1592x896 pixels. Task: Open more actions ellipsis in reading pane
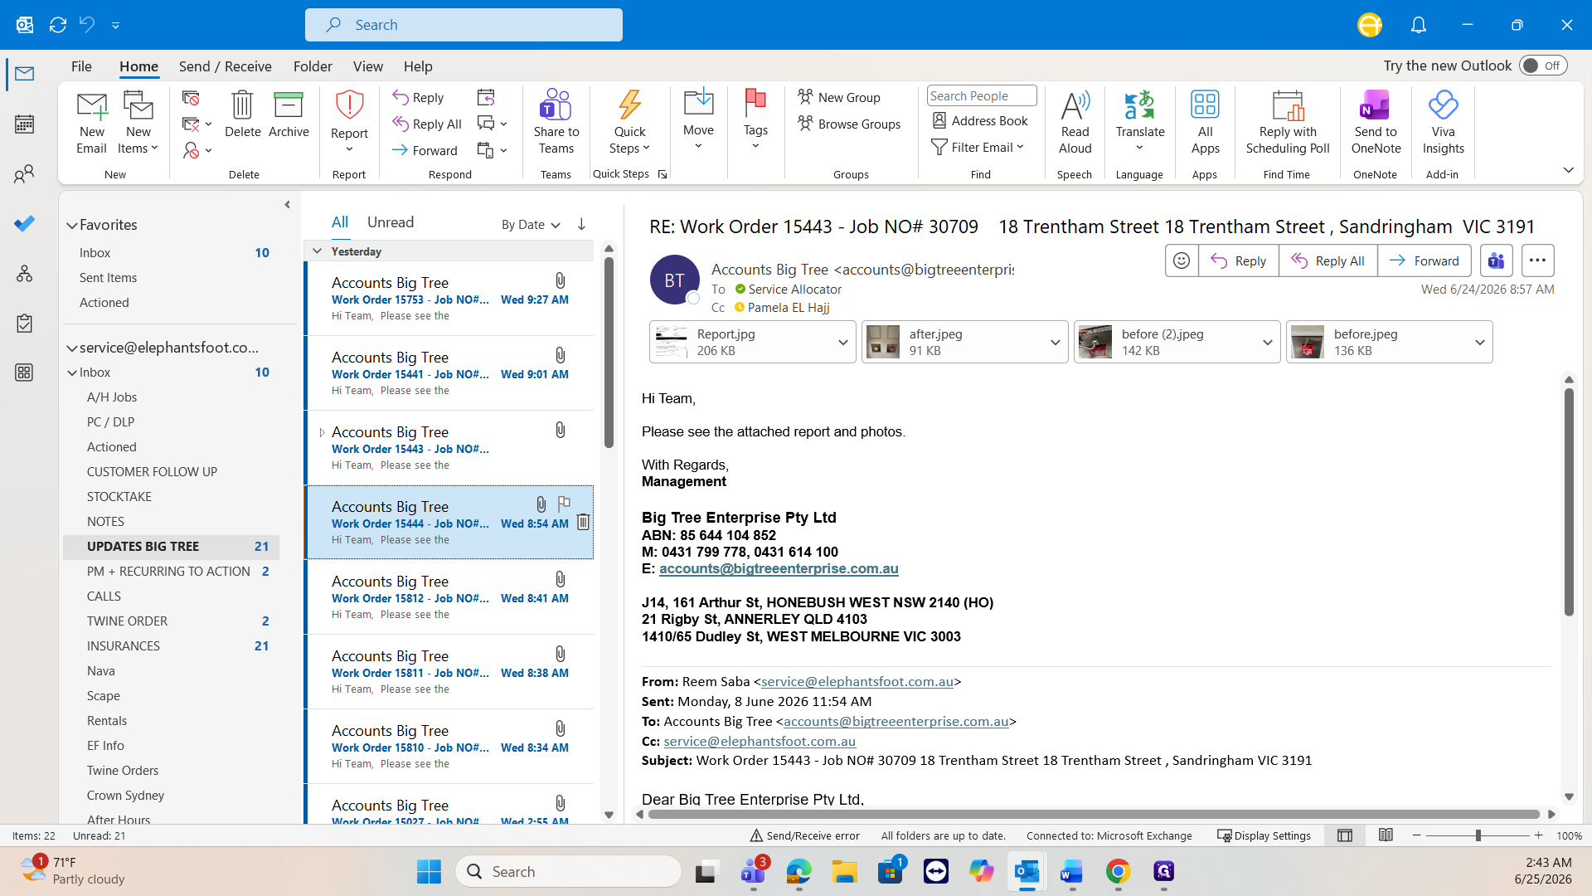(1537, 261)
